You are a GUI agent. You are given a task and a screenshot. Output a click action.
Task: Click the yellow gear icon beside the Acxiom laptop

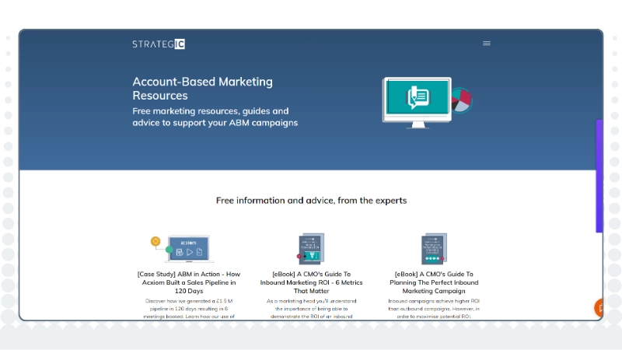(155, 241)
